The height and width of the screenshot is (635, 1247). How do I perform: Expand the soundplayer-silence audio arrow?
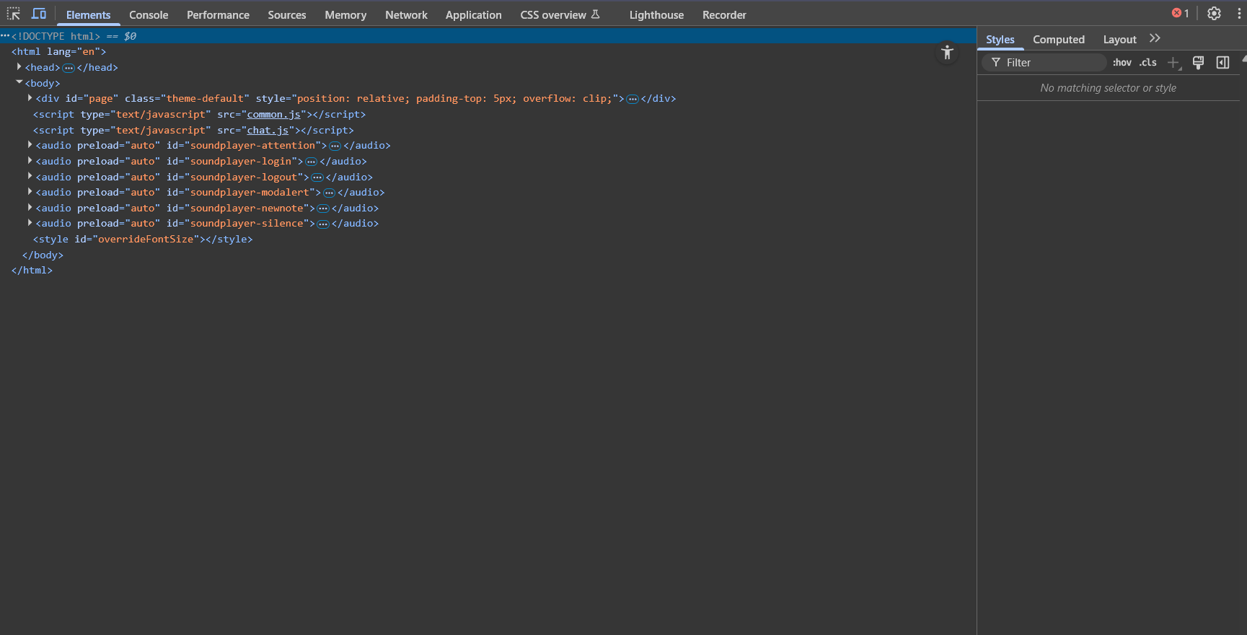point(30,223)
